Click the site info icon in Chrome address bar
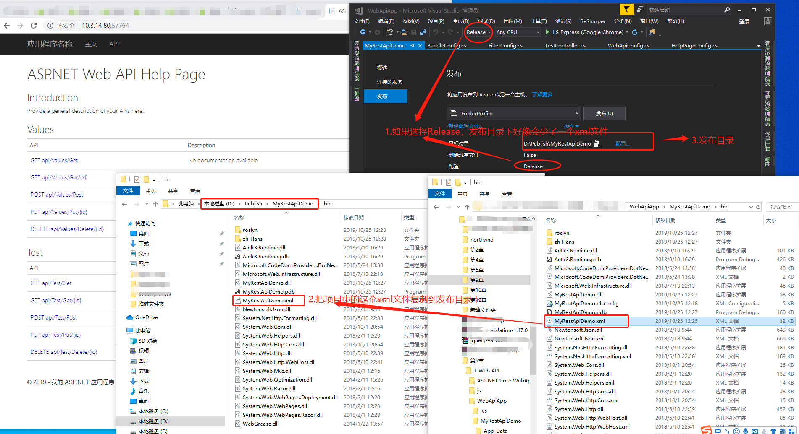This screenshot has height=434, width=799. (50, 26)
